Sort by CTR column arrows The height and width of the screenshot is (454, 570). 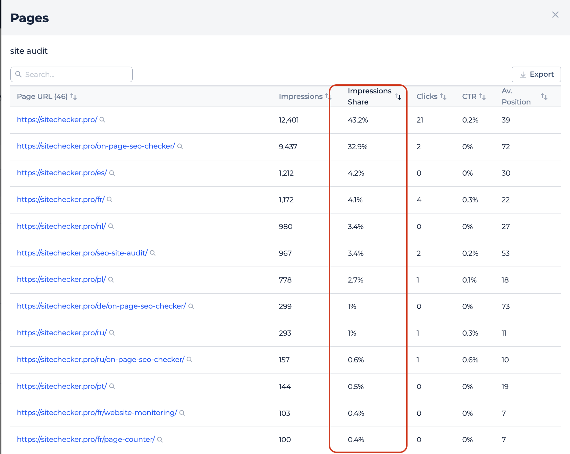[482, 96]
